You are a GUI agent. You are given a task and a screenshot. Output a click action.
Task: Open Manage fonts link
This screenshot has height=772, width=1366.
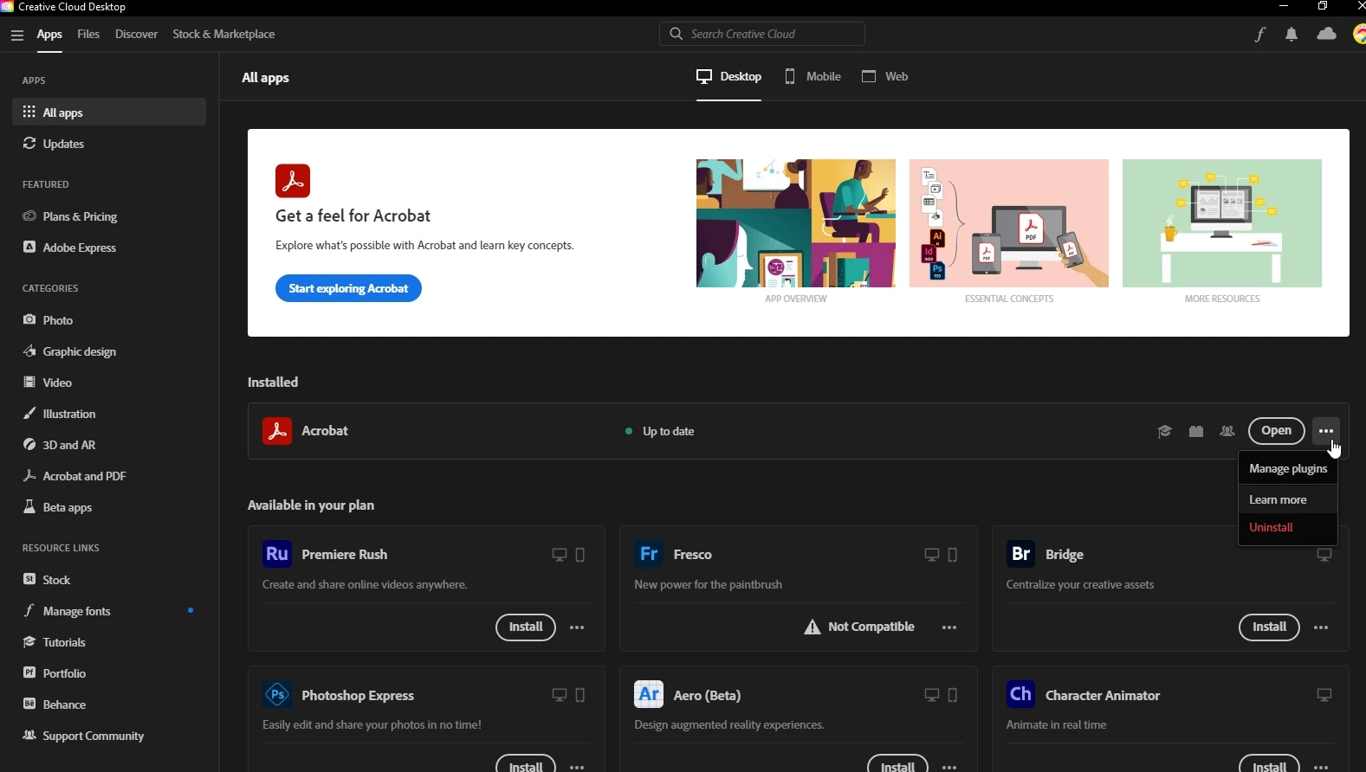[109, 611]
